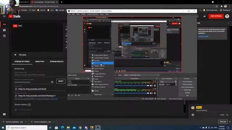Open Microsoft Edge from the taskbar

click(62, 127)
